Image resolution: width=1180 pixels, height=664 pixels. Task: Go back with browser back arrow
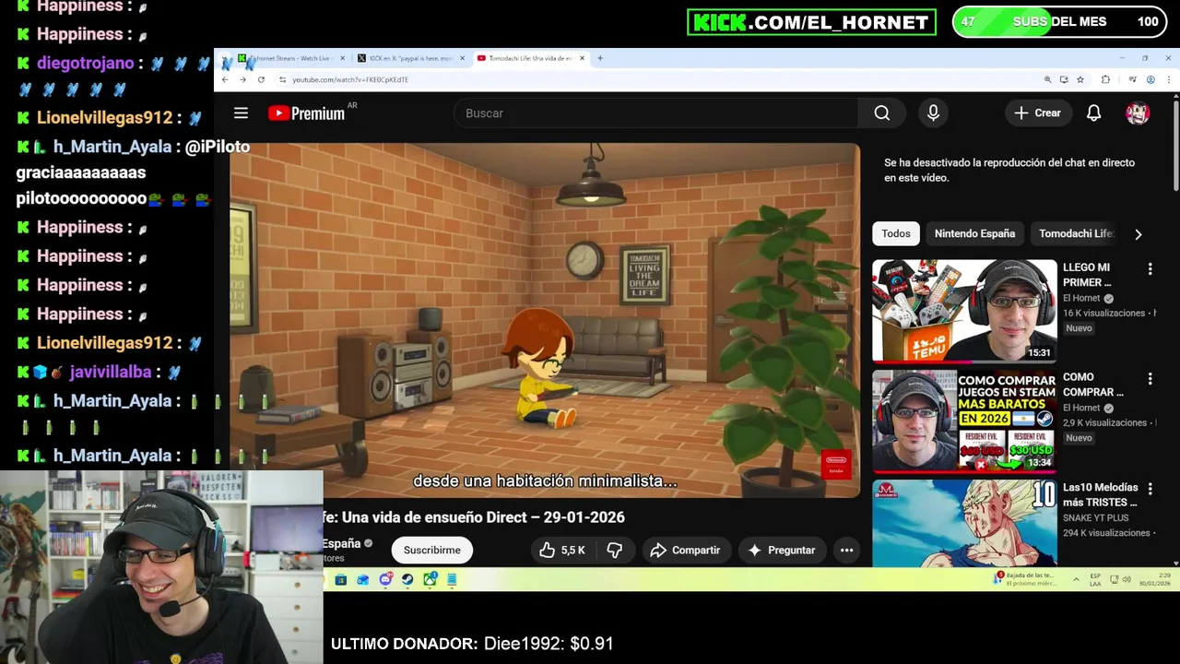225,79
